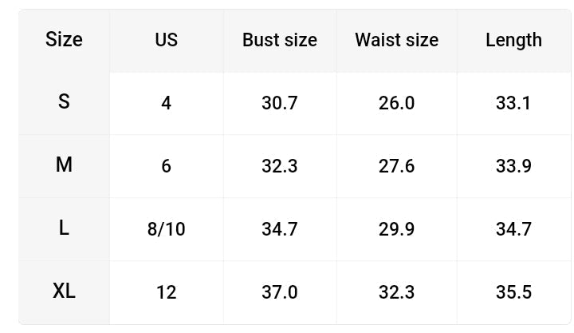Viewport: 574px width, 333px height.
Task: Click the Size column header
Action: coord(64,40)
